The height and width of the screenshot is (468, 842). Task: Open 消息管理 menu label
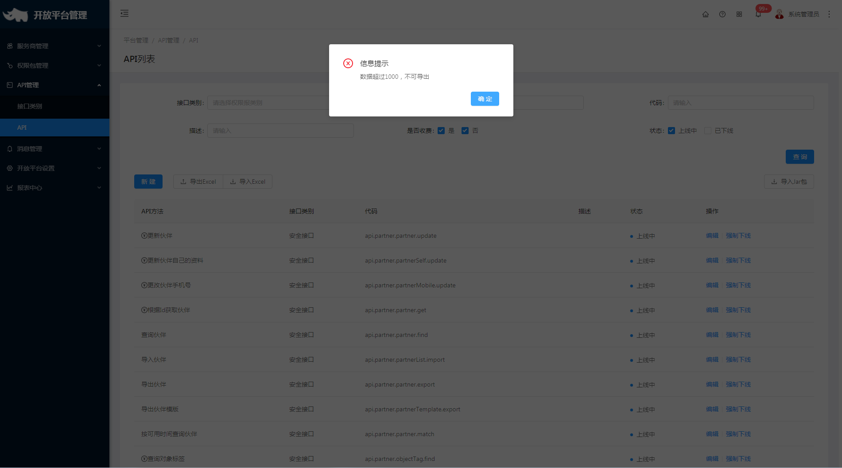click(x=30, y=149)
